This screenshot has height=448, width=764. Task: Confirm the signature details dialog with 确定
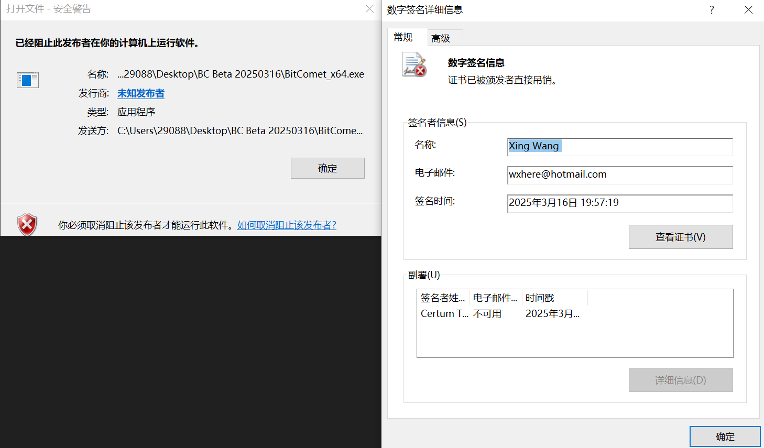tap(725, 436)
